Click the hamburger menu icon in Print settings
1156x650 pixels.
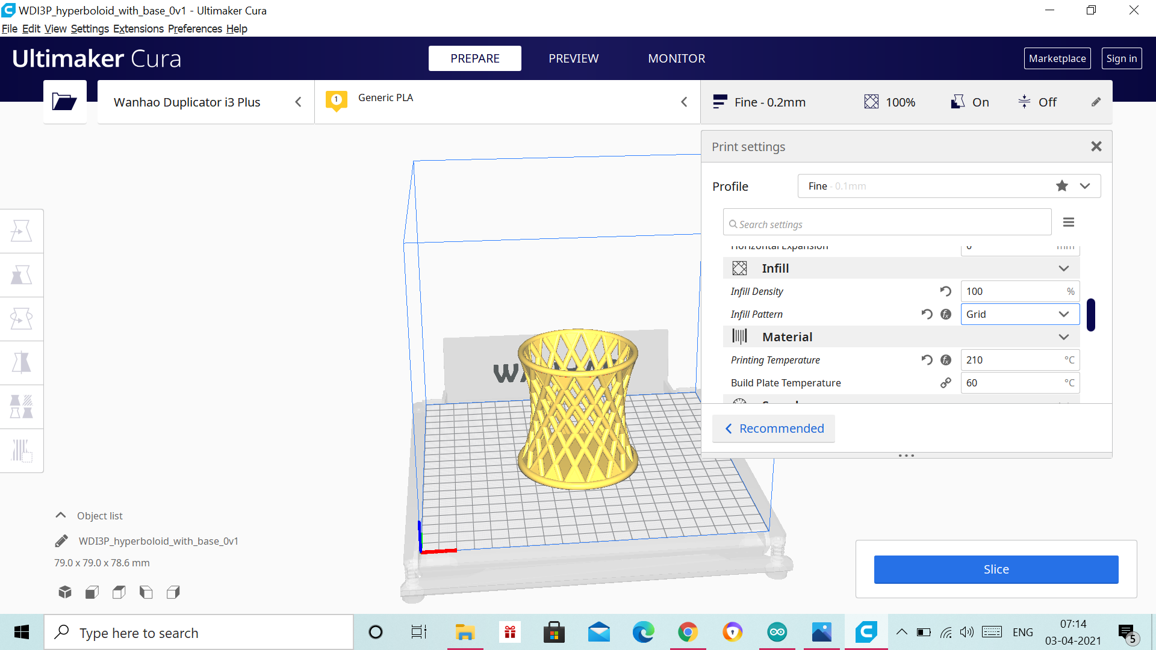point(1069,222)
